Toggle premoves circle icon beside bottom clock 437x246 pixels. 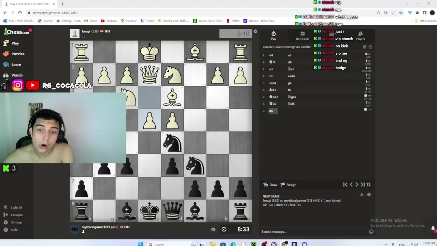tap(224, 229)
